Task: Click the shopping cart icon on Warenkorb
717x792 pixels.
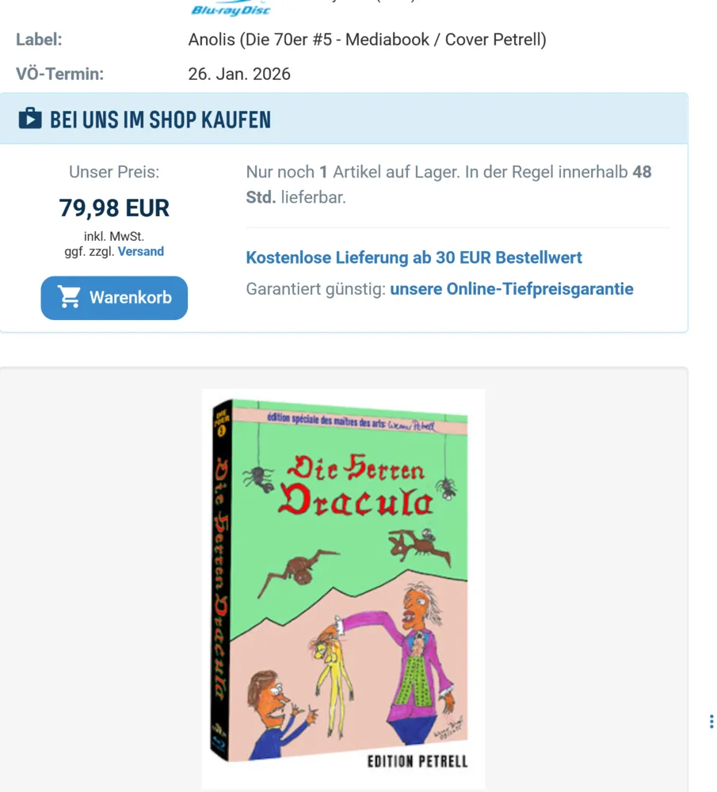Action: (69, 297)
